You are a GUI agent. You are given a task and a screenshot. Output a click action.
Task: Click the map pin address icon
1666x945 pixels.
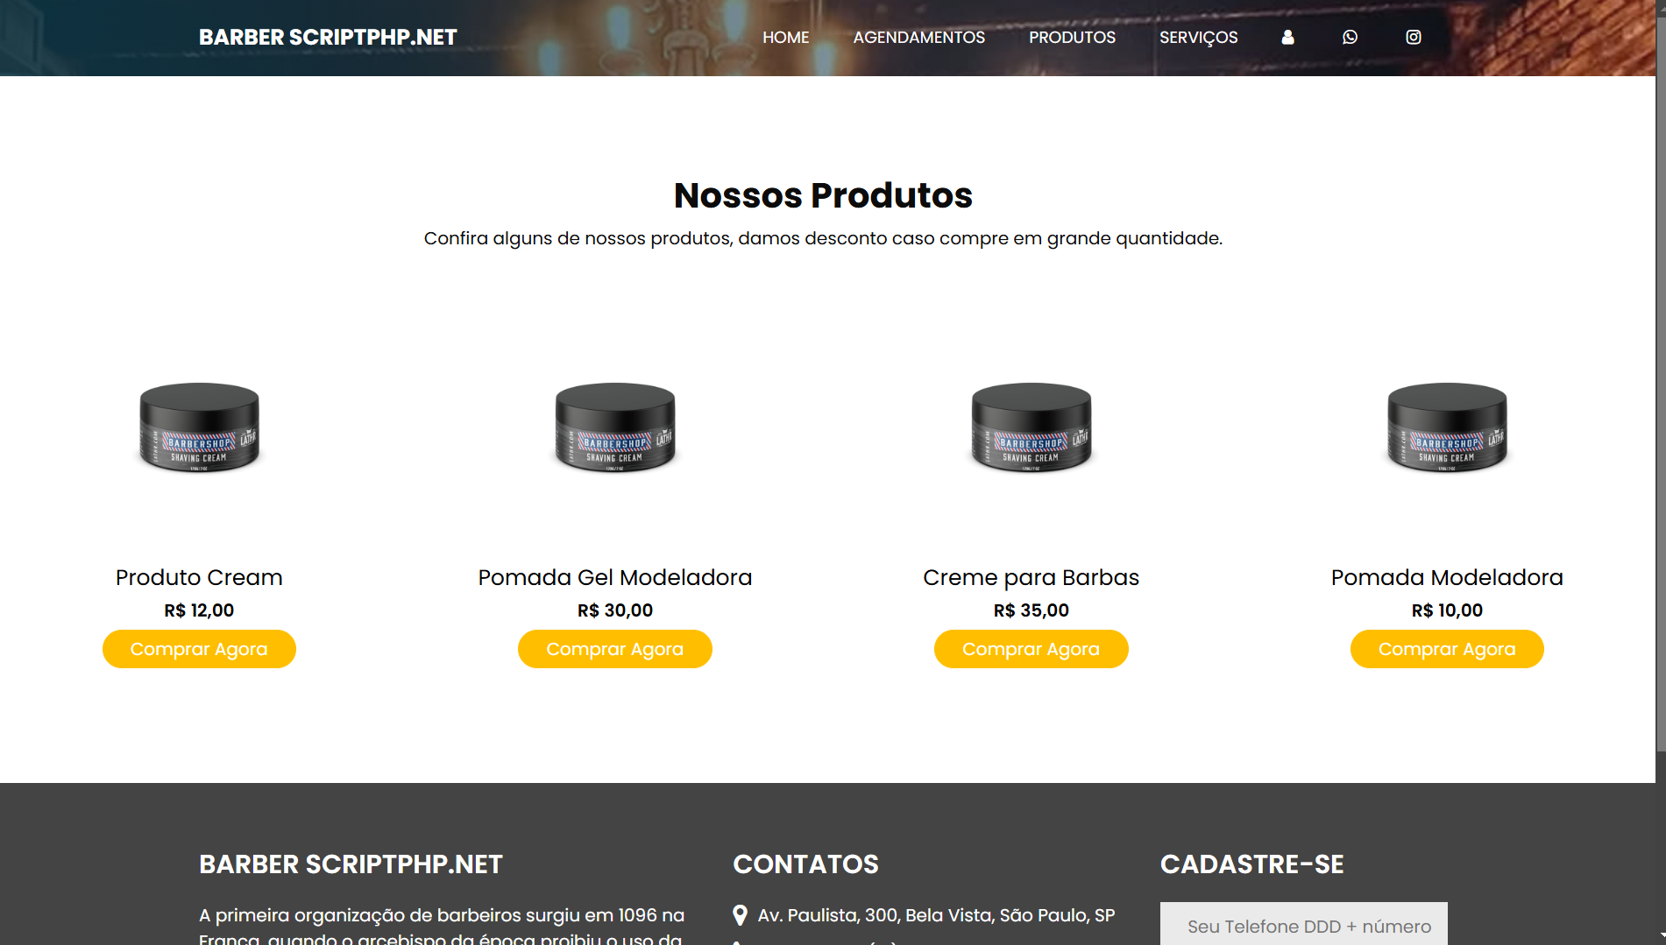(x=740, y=915)
